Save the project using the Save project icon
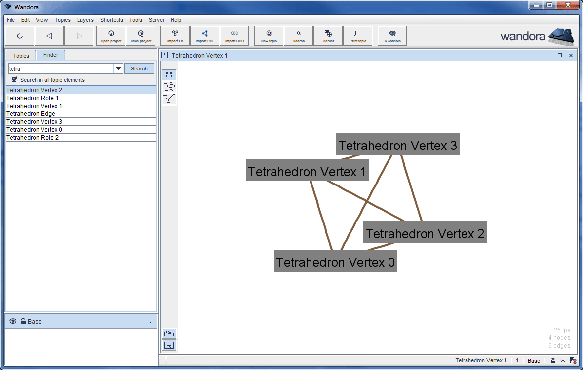The width and height of the screenshot is (583, 370). [140, 36]
